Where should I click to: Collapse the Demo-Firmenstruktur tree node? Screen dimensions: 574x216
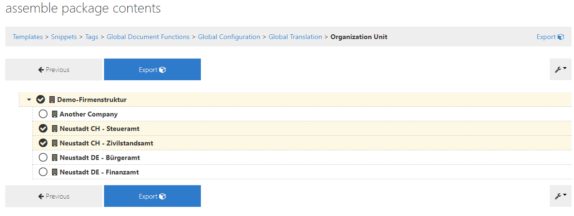coord(29,100)
